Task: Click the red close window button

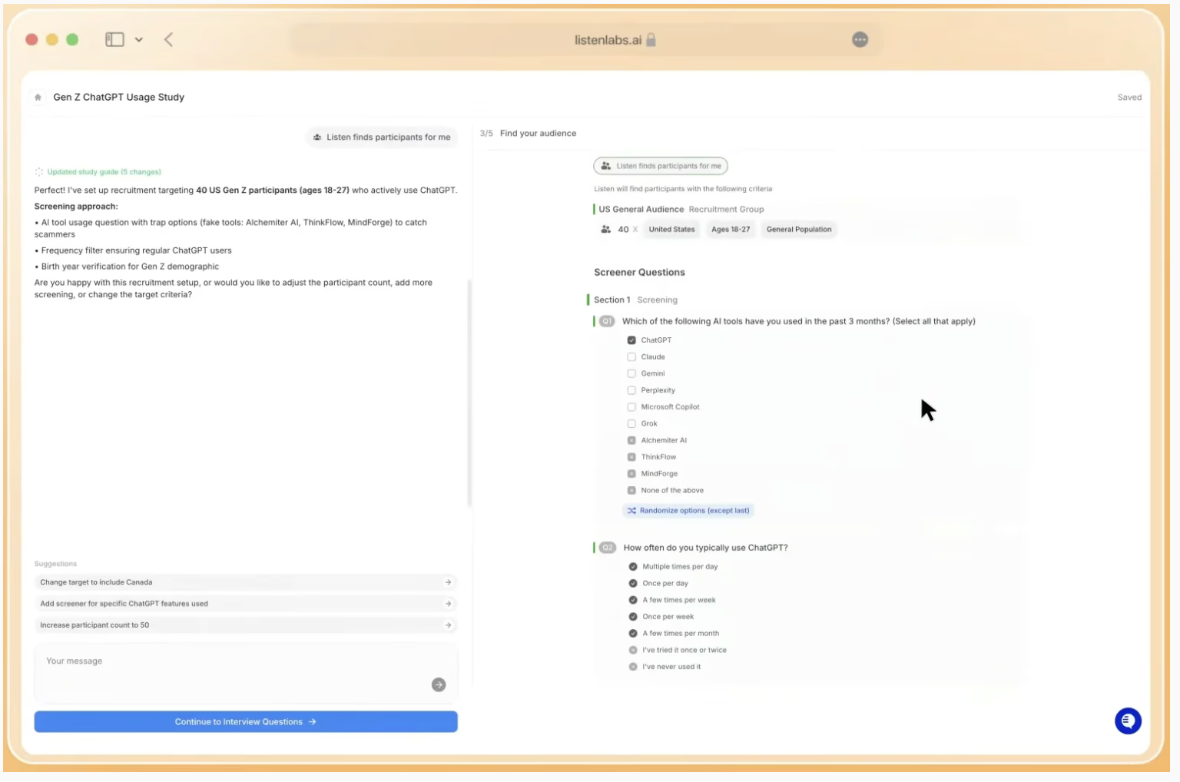Action: (x=31, y=39)
